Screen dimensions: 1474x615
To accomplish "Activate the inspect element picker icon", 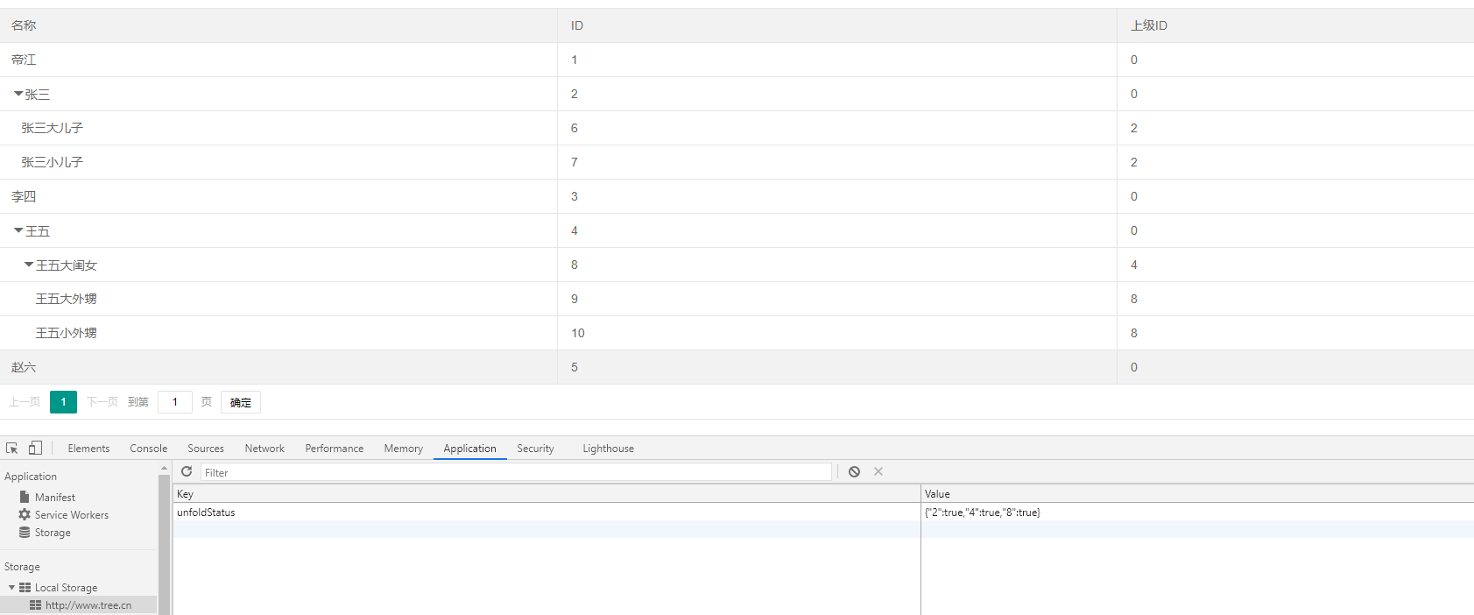I will pyautogui.click(x=12, y=449).
